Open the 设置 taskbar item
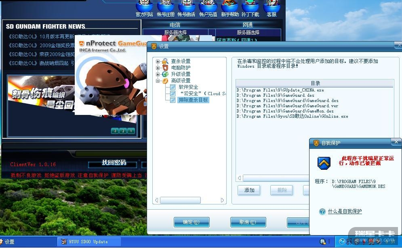This screenshot has width=402, height=248. (x=28, y=242)
